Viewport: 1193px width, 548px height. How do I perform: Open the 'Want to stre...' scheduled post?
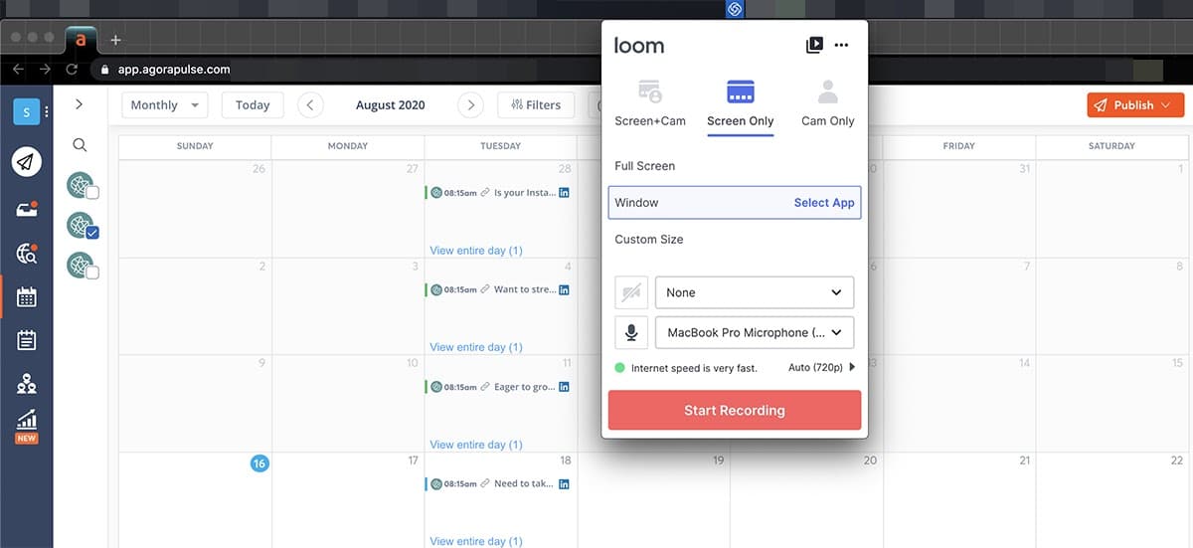(x=497, y=289)
